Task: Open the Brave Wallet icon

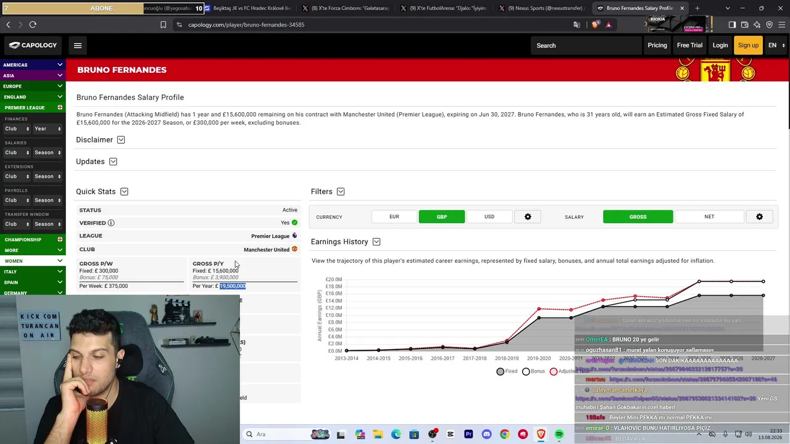Action: (x=744, y=25)
